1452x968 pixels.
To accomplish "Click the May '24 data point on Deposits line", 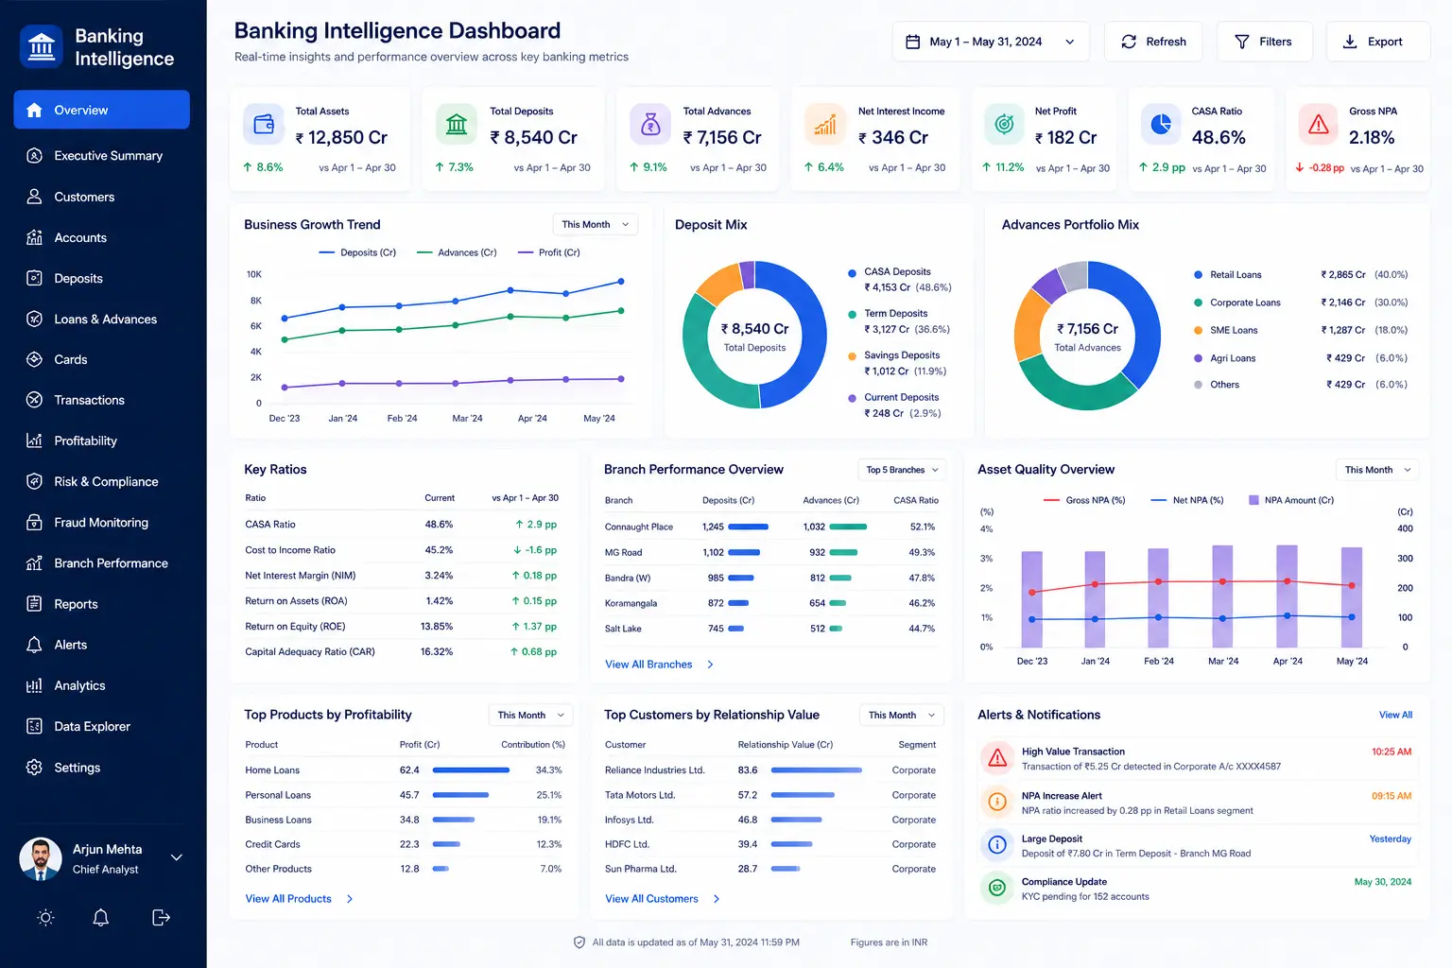I will pyautogui.click(x=621, y=281).
